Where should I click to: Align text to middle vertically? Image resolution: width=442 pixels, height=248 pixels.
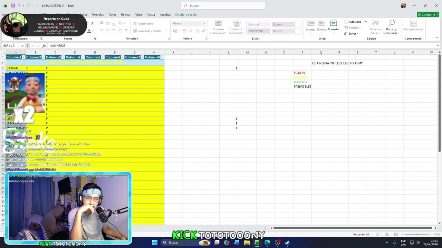click(108, 23)
